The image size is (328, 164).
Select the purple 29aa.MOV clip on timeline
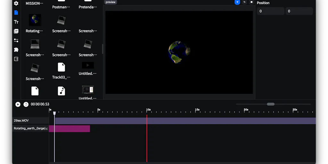tap(185, 121)
